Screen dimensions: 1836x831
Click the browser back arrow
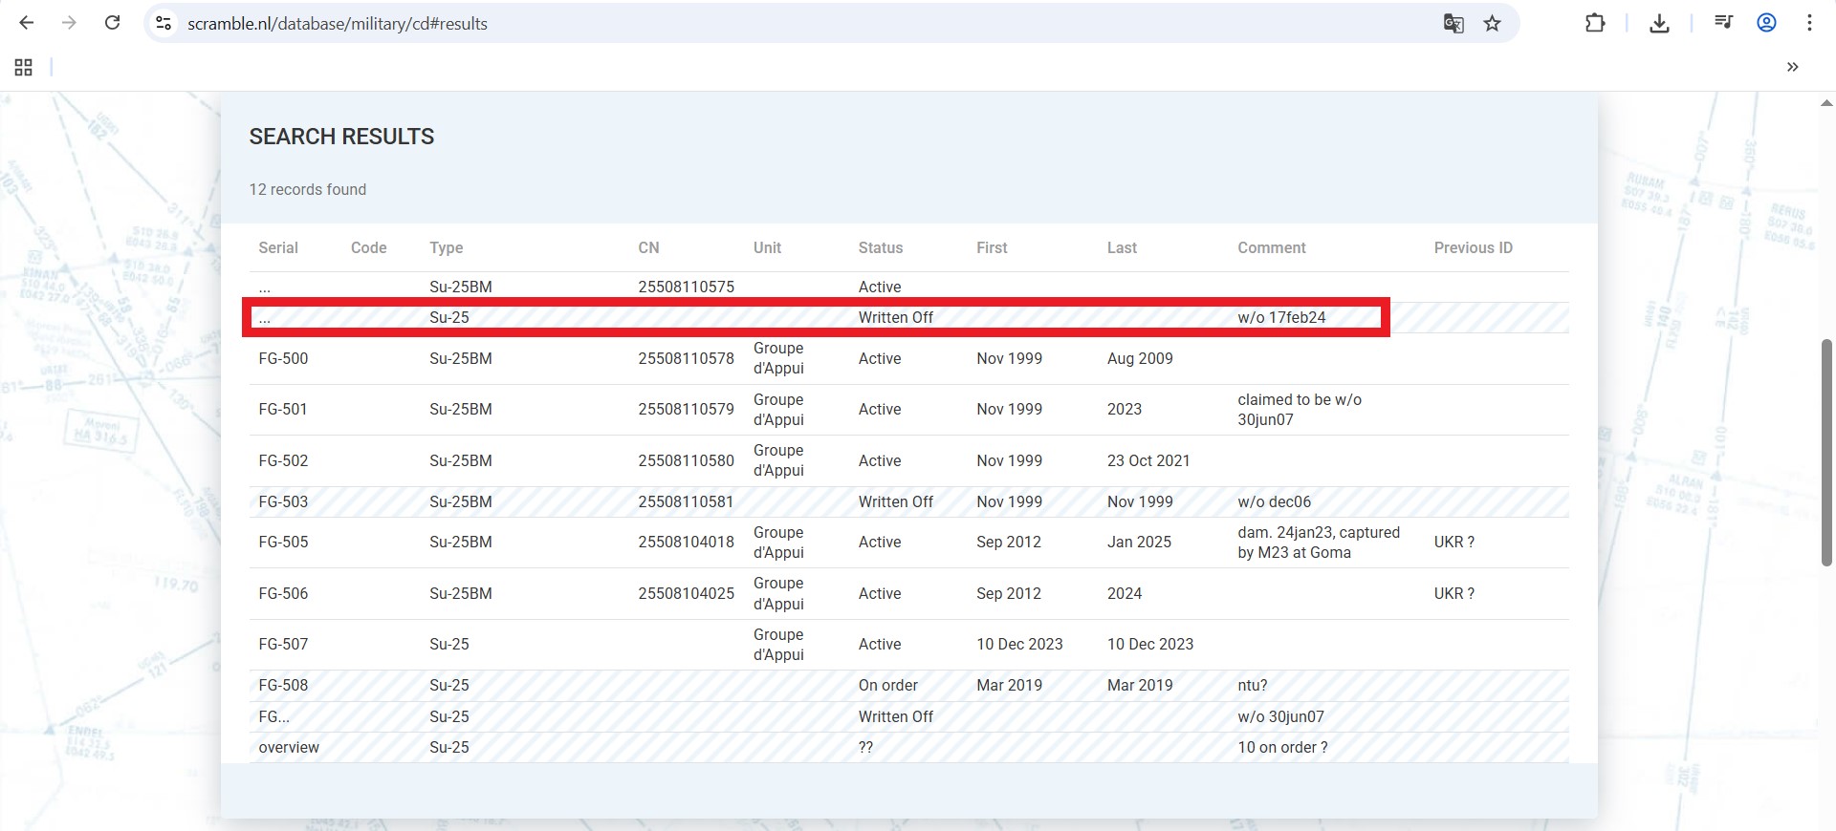(x=27, y=23)
